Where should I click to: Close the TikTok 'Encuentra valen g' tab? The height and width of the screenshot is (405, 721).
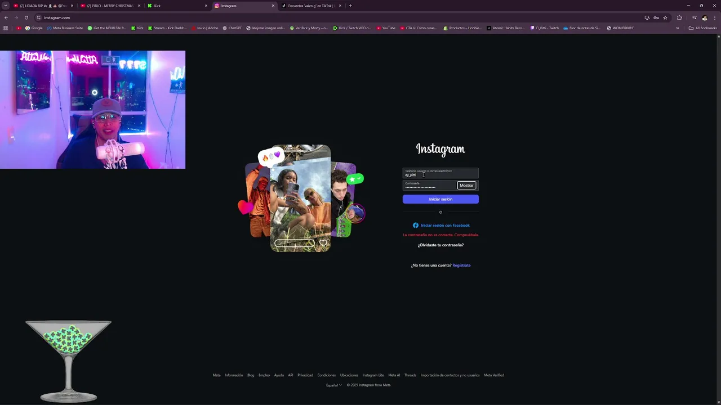click(340, 6)
